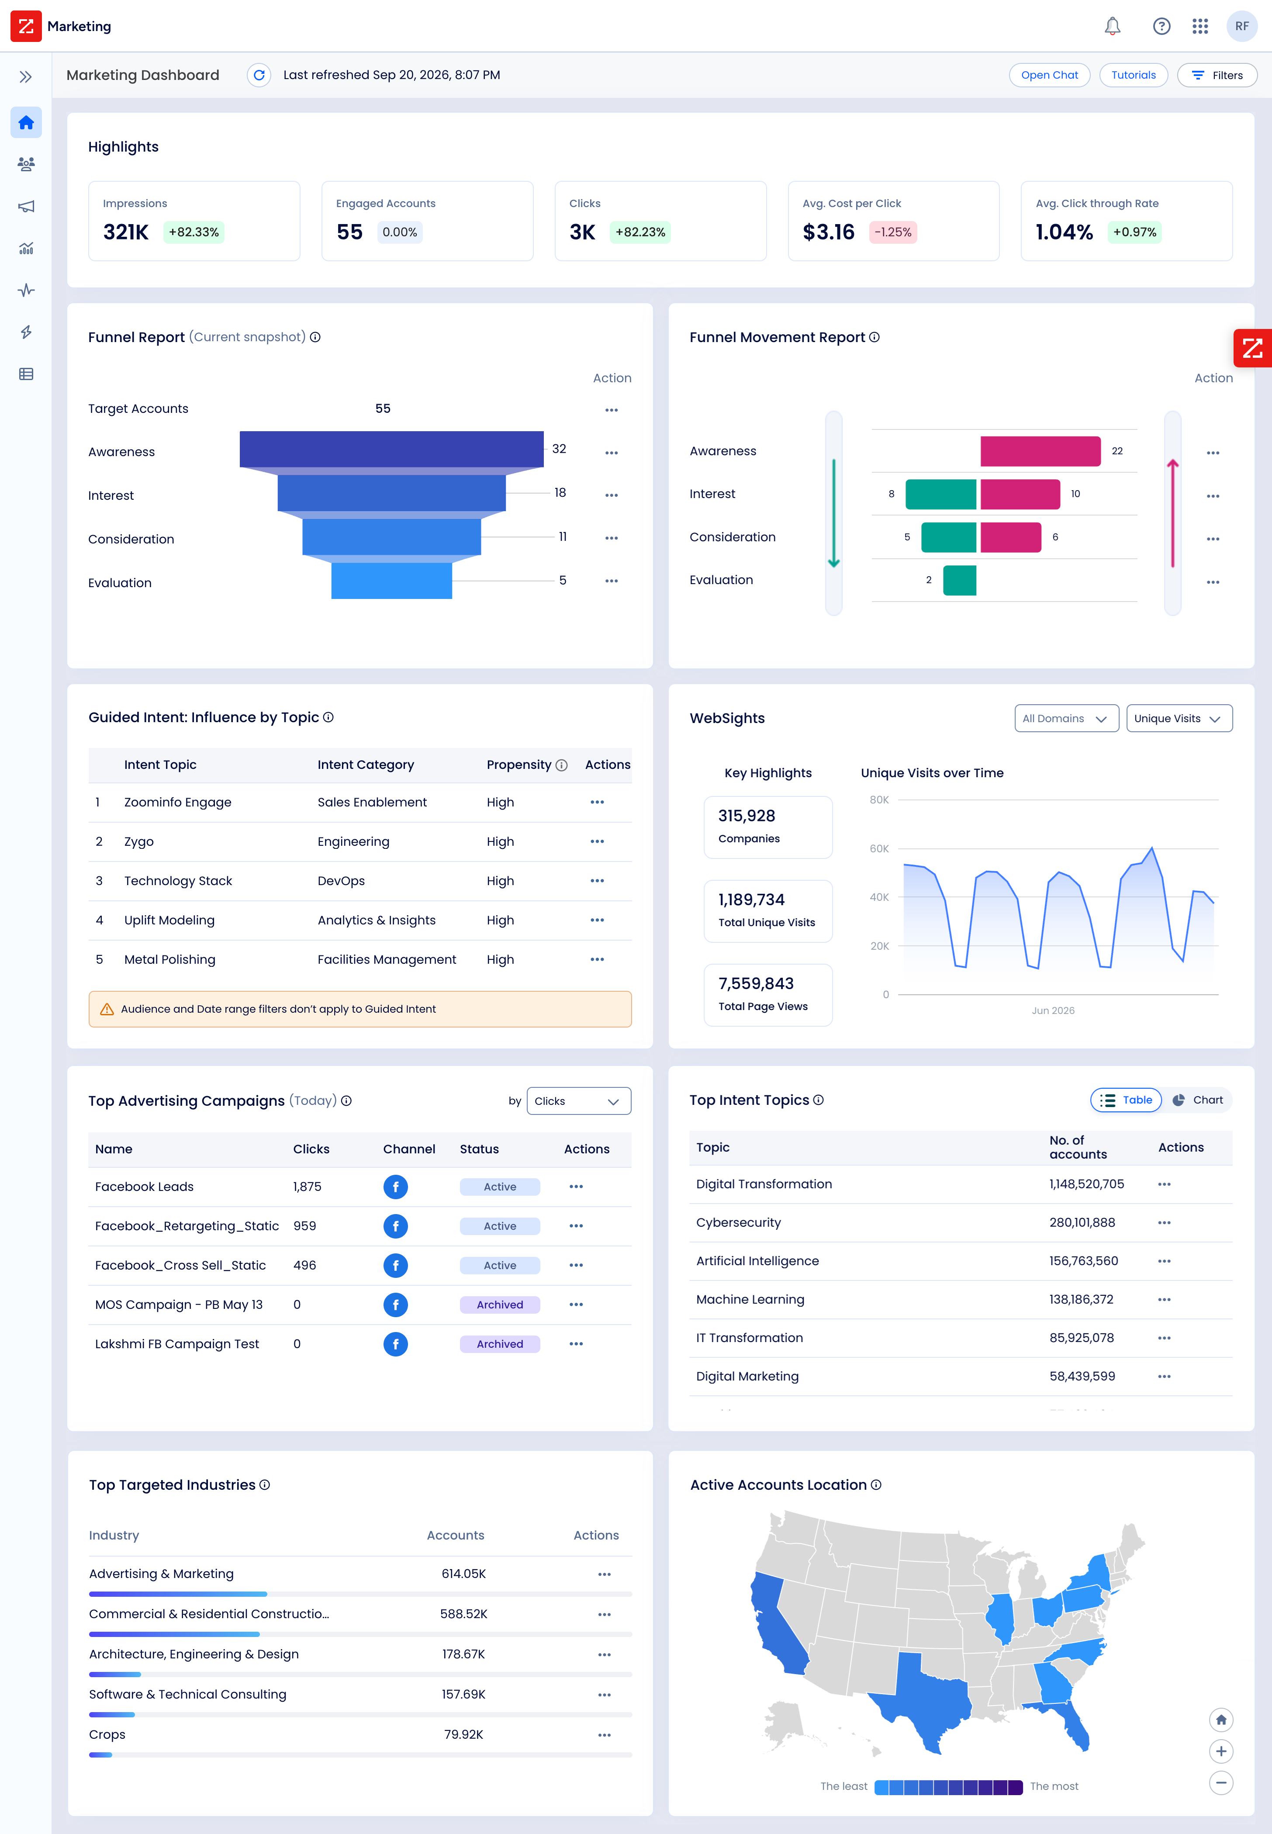
Task: Open actions for Metal Polishing topic
Action: (x=597, y=960)
